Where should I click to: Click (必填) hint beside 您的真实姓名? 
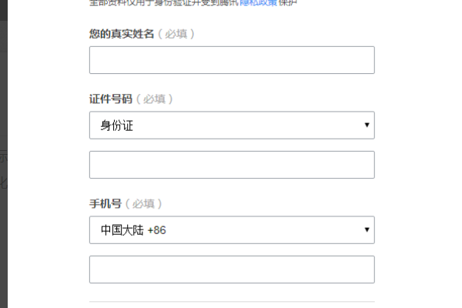click(176, 34)
